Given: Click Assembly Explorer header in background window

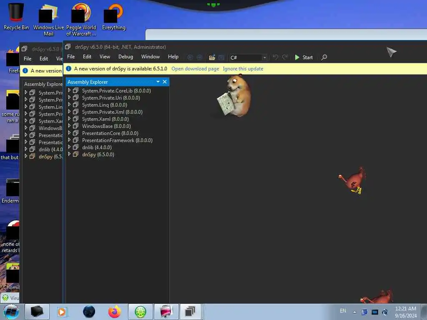Looking at the screenshot, I should pyautogui.click(x=43, y=84).
